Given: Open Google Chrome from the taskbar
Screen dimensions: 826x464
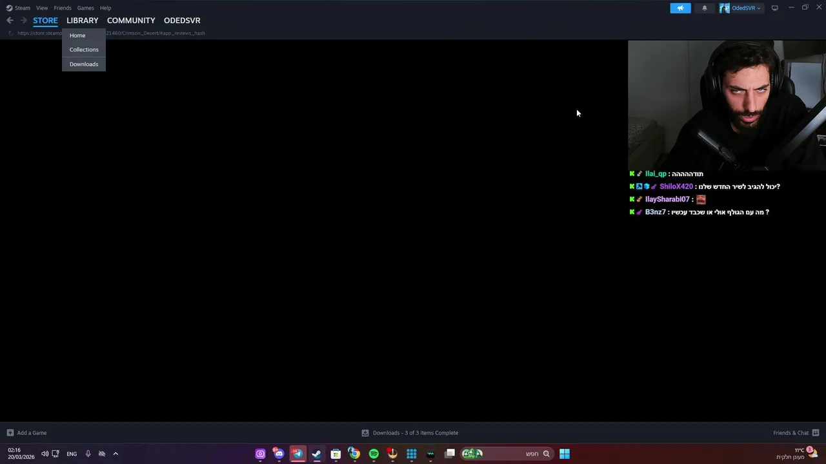Looking at the screenshot, I should [x=354, y=454].
